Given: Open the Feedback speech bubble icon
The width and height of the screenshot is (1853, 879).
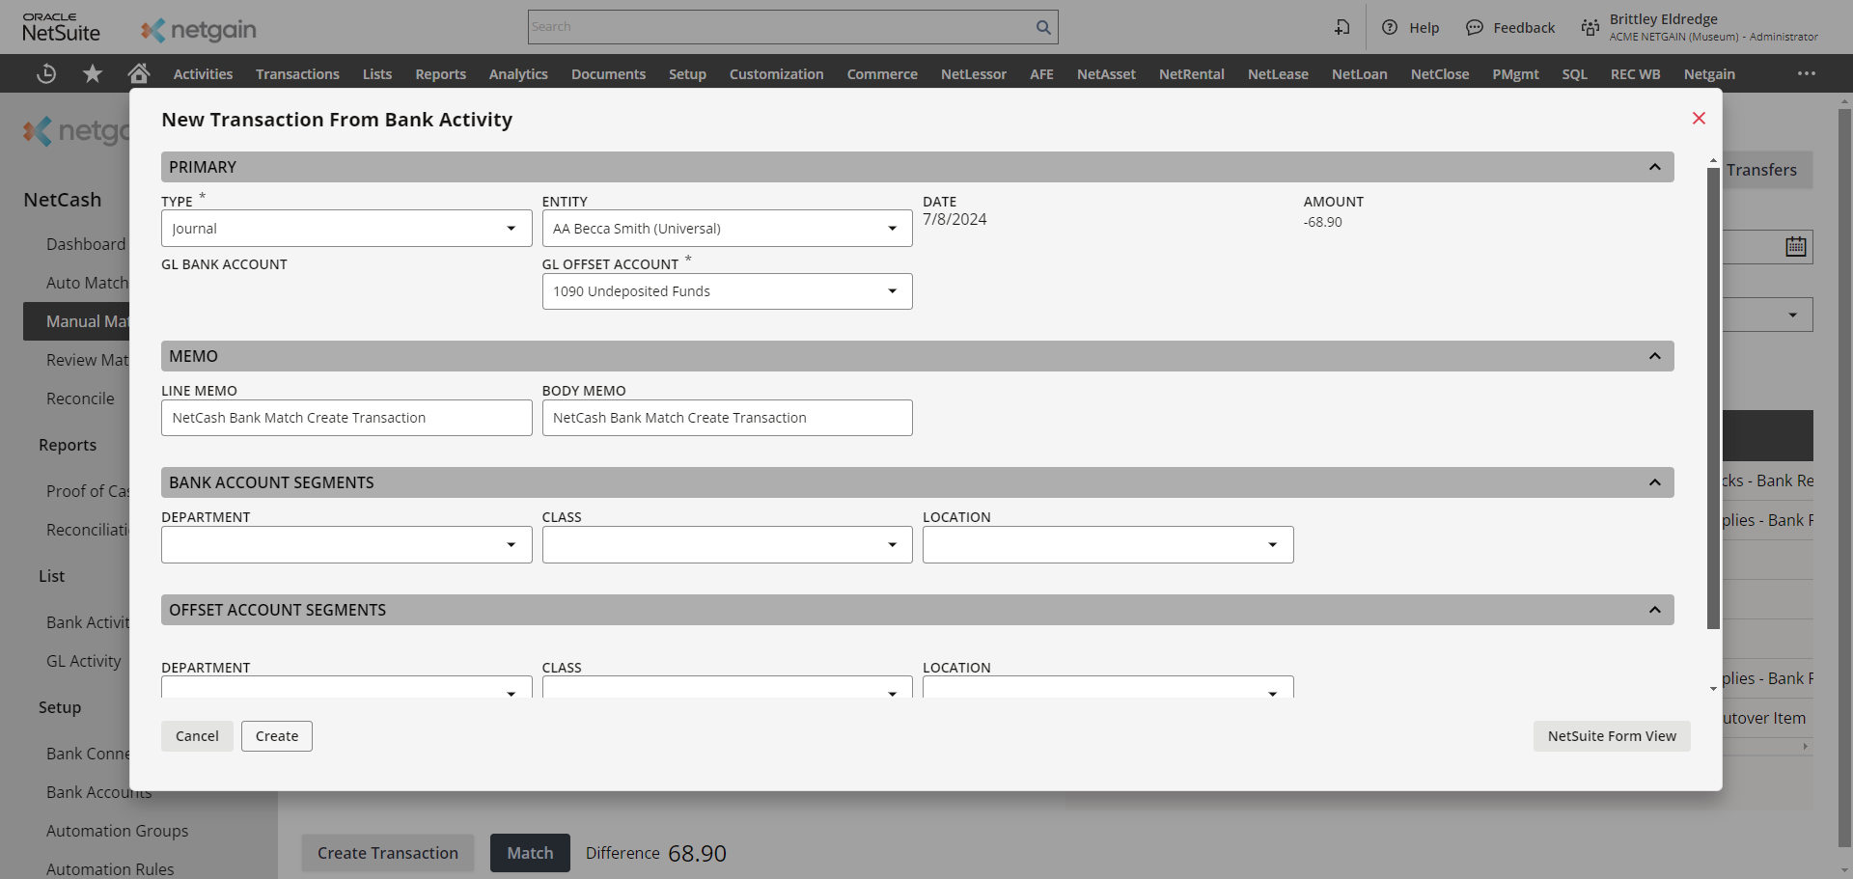Looking at the screenshot, I should click(1475, 27).
